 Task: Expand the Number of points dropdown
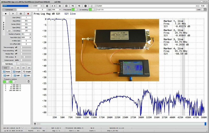coord(30,34)
